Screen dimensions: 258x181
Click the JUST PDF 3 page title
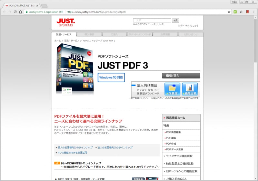123,65
